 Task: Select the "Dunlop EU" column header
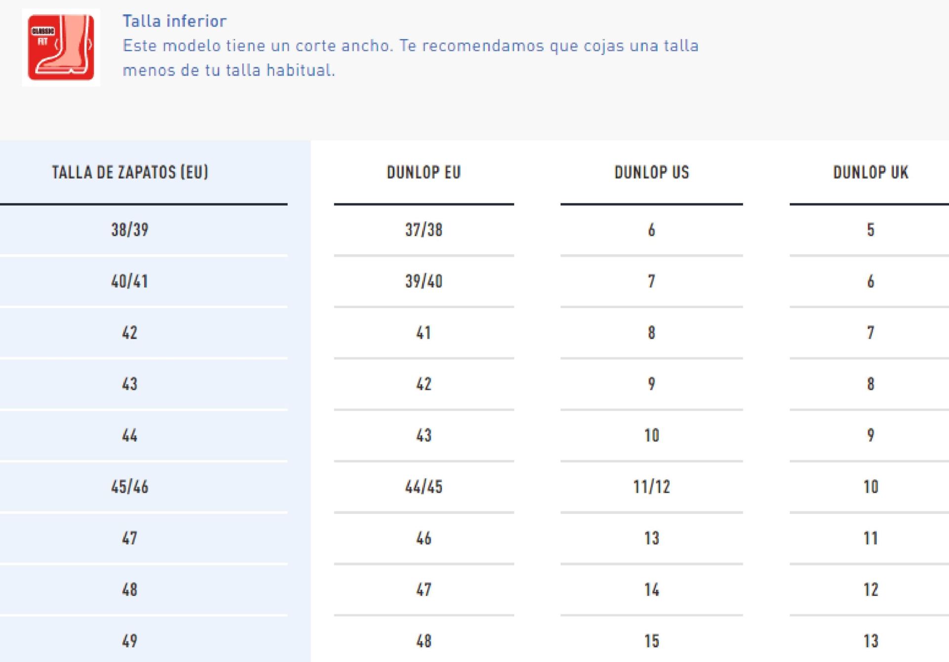click(424, 172)
